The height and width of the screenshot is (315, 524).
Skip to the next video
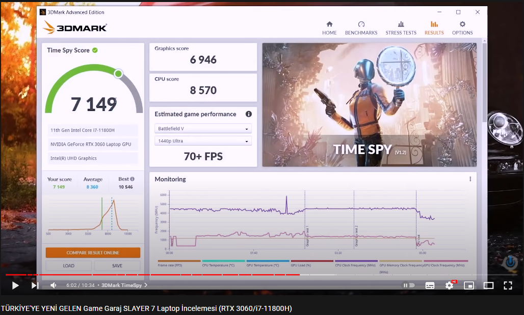[35, 285]
